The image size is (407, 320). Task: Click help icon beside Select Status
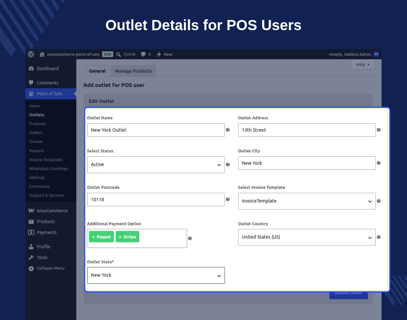[x=227, y=165]
